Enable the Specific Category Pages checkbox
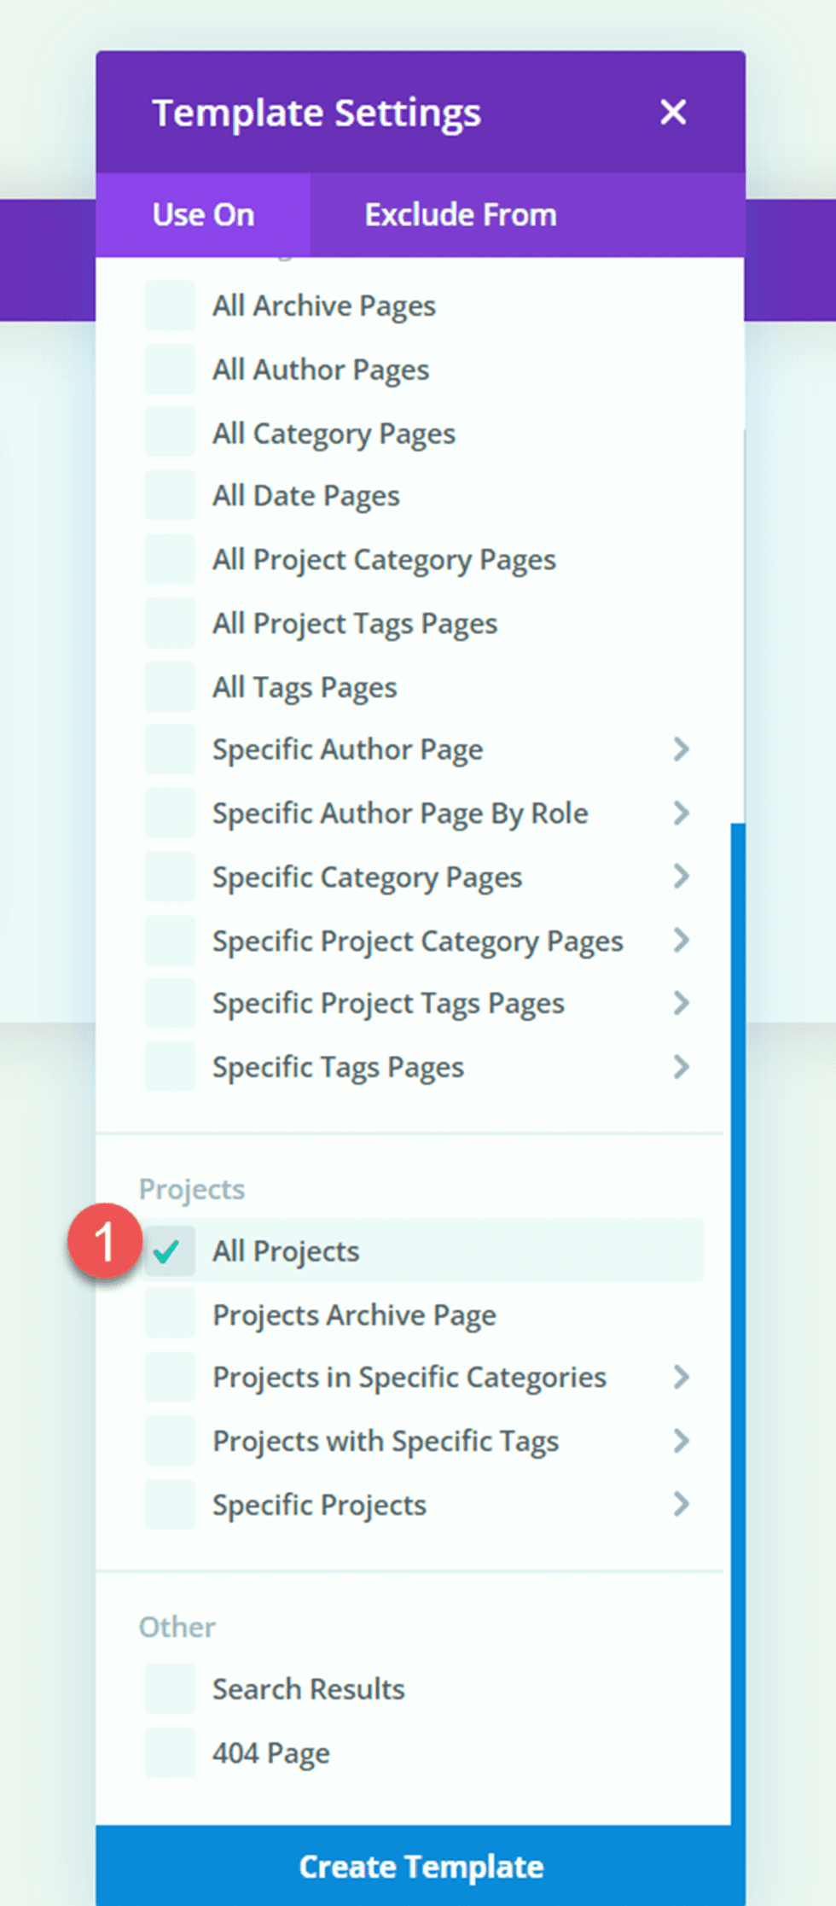The image size is (836, 1906). [170, 877]
